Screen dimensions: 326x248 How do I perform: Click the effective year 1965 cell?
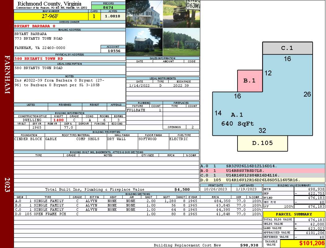coord(37,127)
